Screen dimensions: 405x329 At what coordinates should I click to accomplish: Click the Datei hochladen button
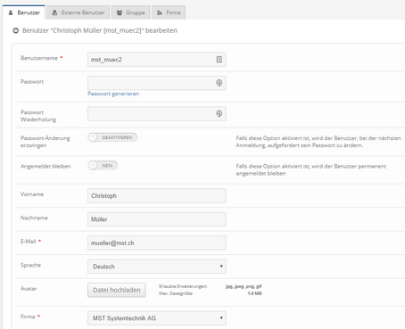[x=117, y=290]
